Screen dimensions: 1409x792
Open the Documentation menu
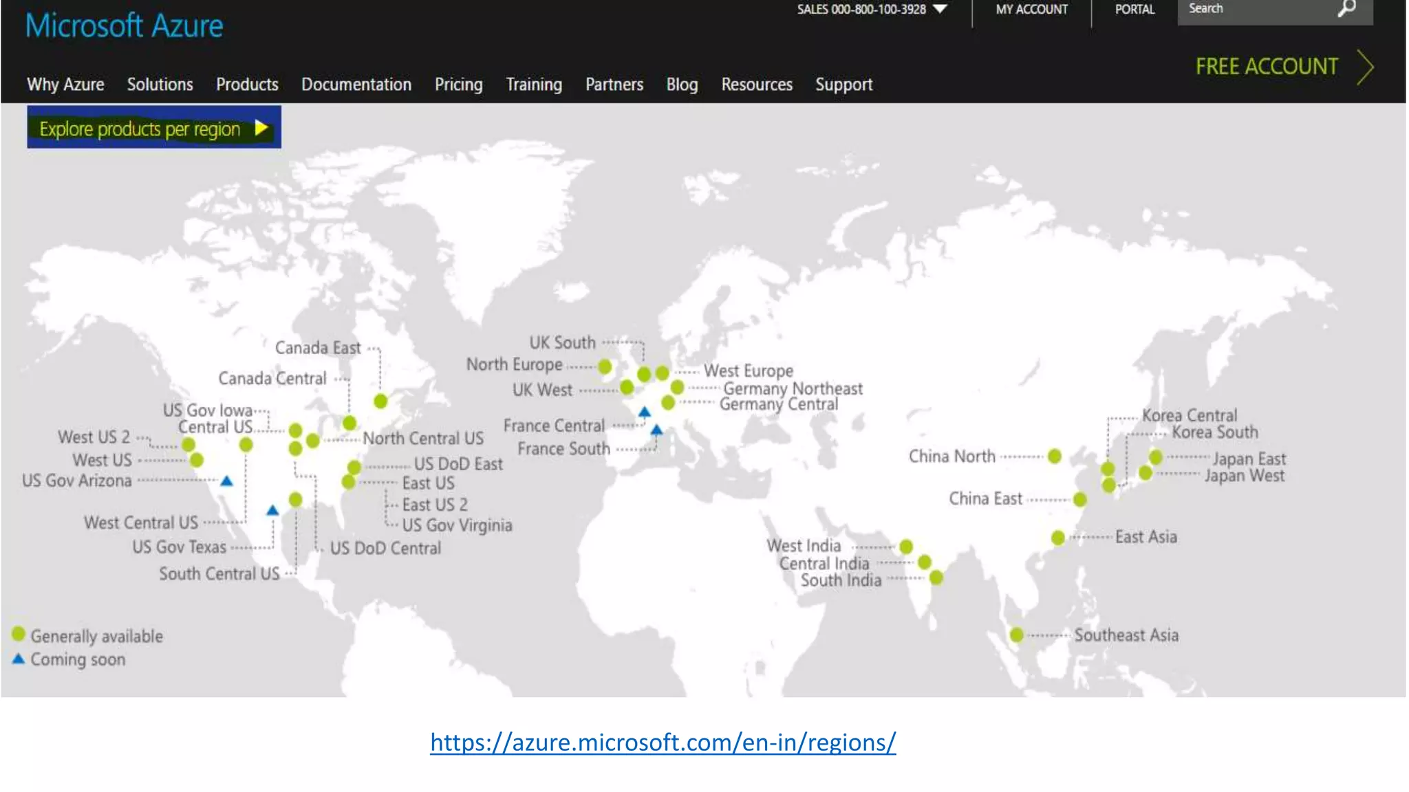click(356, 85)
